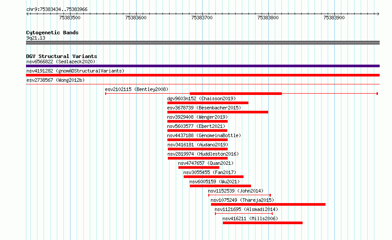Screen dimensions: 392x240
Task: Click the red bar under nsv1075249 Thareja2015
Action: pos(268,204)
